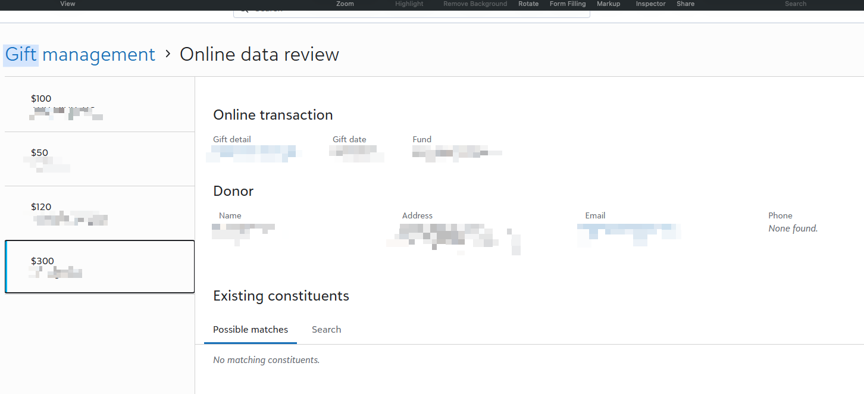Screen dimensions: 864x394
Task: Click the donor Email label
Action: (x=595, y=215)
